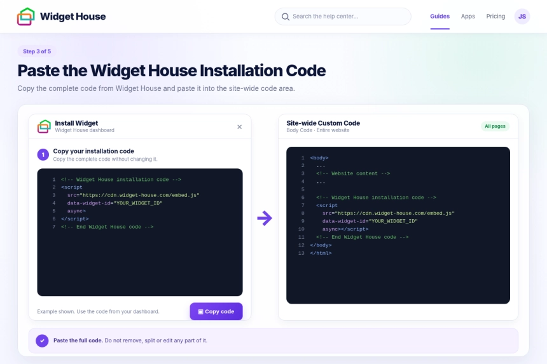The height and width of the screenshot is (364, 547).
Task: Click line 2 <script> in the installation code
Action: click(71, 187)
